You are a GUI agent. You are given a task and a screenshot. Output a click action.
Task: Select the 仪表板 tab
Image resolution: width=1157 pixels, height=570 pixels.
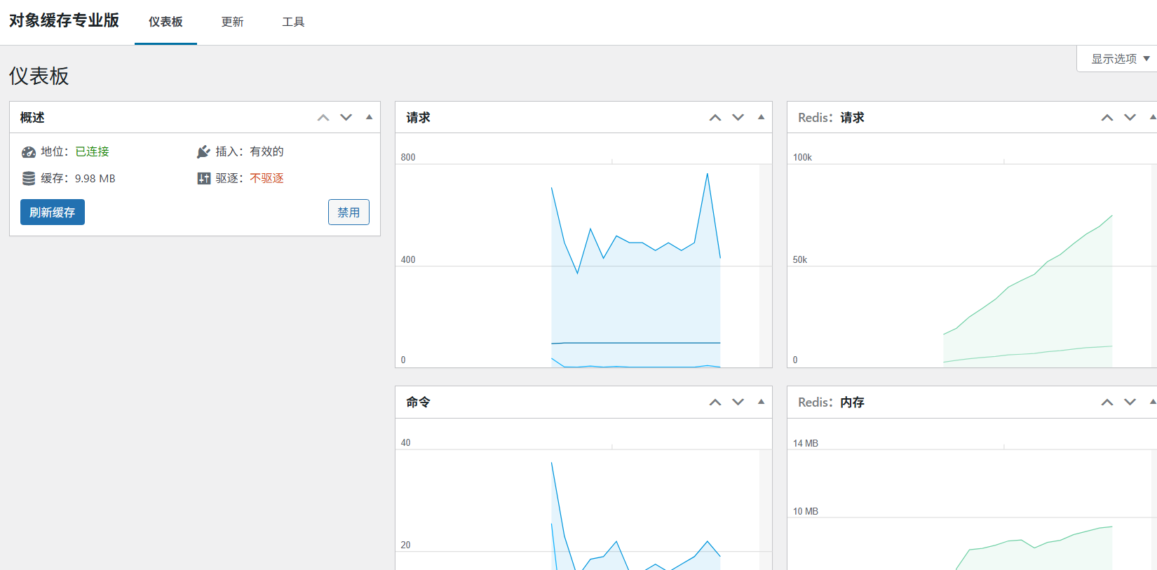click(165, 22)
